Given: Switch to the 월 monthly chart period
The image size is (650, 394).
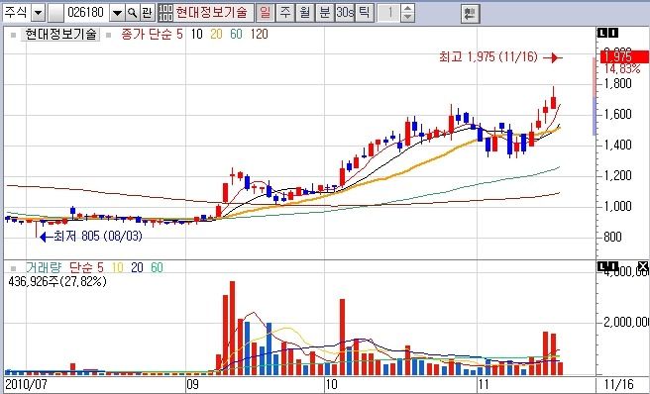Looking at the screenshot, I should click(x=305, y=13).
